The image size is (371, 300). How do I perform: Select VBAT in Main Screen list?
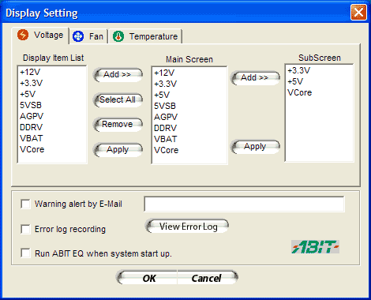(165, 139)
